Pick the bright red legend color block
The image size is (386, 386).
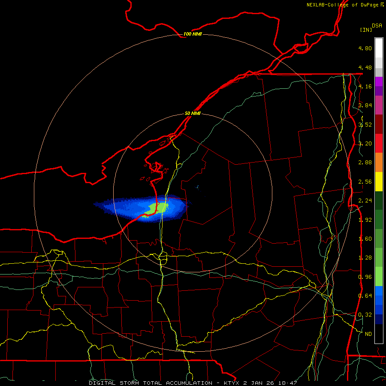379,144
